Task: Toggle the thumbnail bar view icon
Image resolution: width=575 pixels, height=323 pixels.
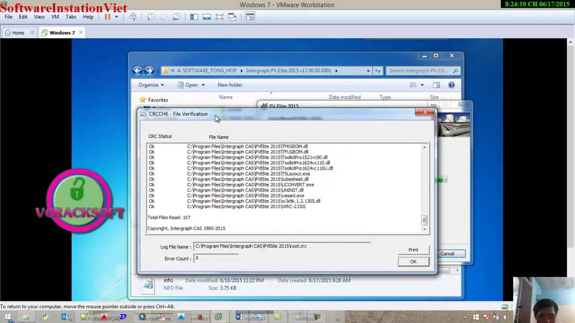Action: pyautogui.click(x=207, y=17)
